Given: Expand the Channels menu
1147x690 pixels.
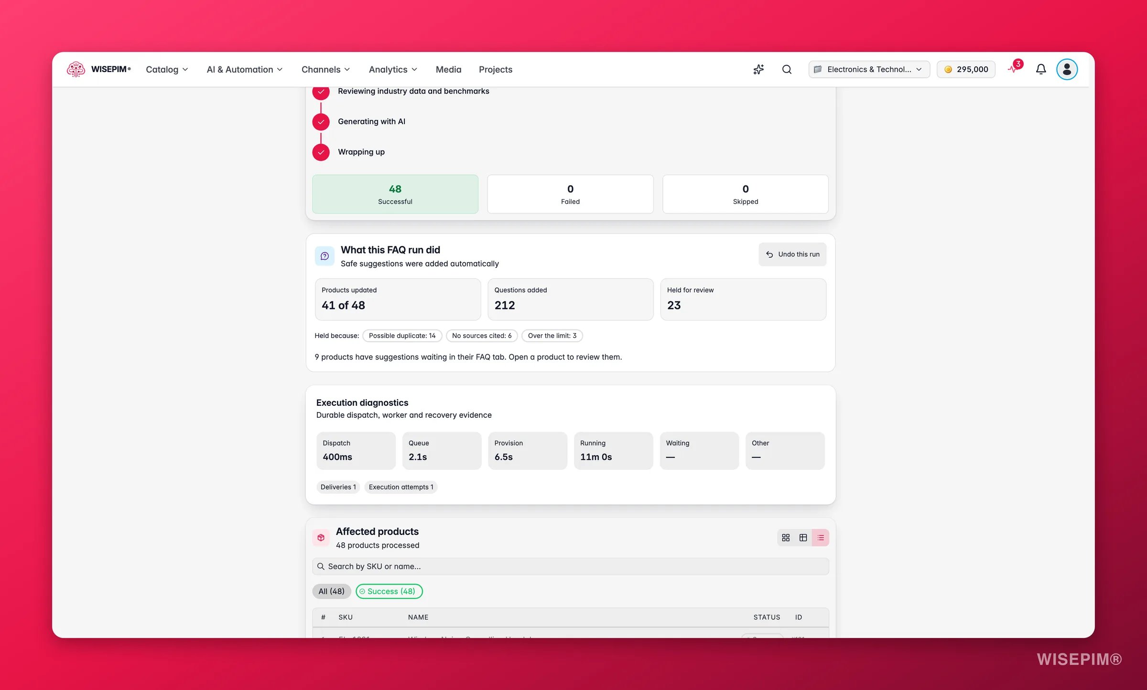Looking at the screenshot, I should coord(326,69).
